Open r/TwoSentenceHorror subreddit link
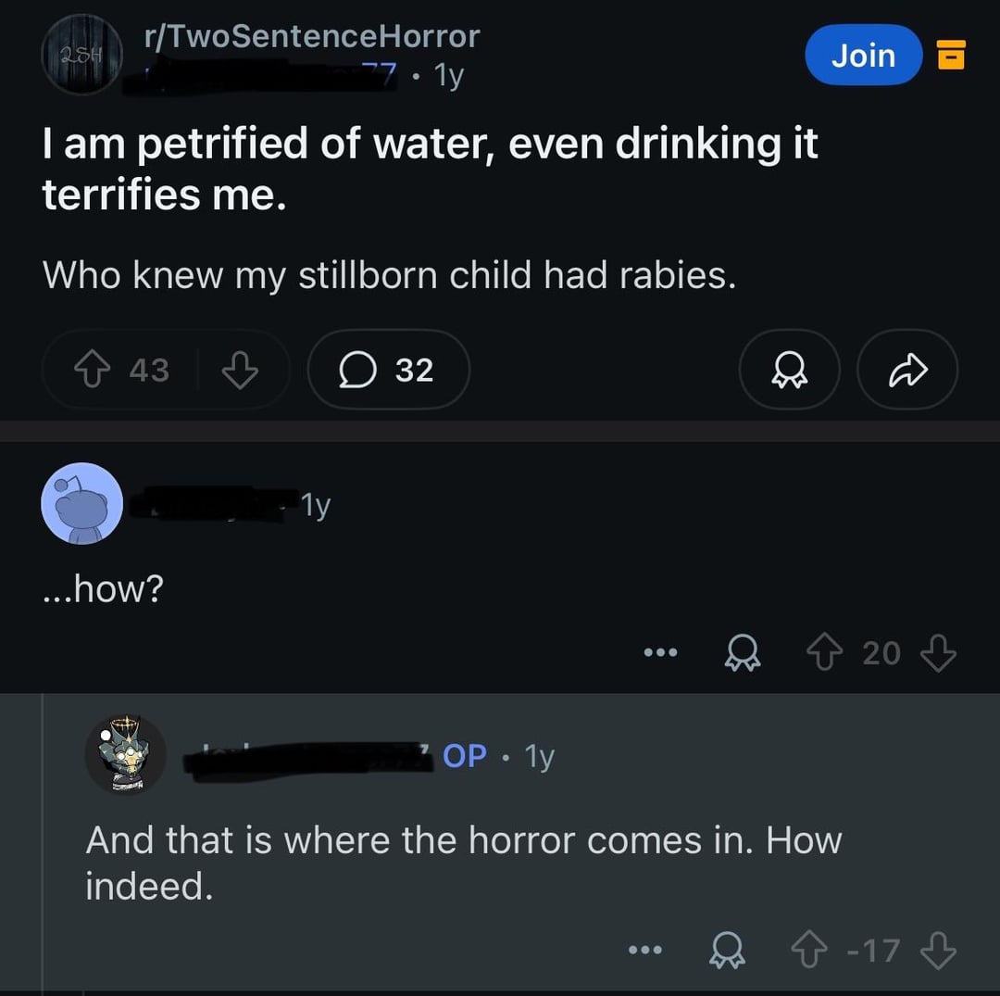This screenshot has height=996, width=1000. click(x=311, y=36)
